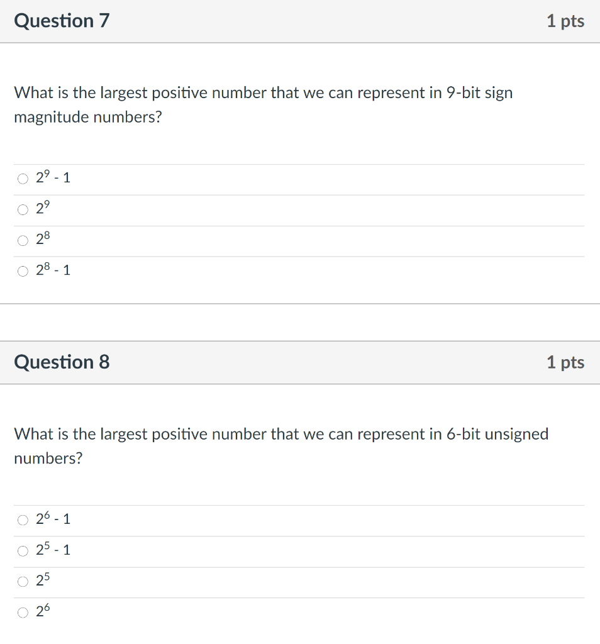Select answer 2⁹ - 1 for Question 7
This screenshot has height=644, width=600.
pos(23,178)
